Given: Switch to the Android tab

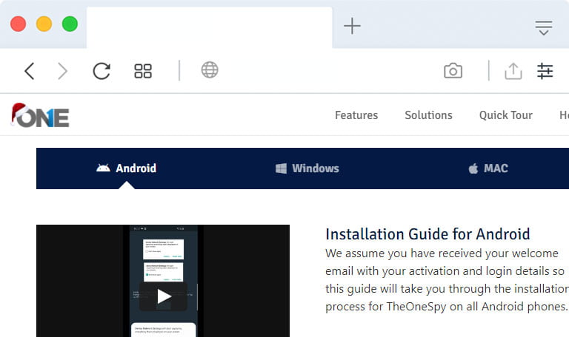Looking at the screenshot, I should [x=126, y=168].
